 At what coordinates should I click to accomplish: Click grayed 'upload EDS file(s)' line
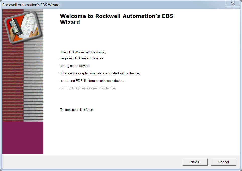point(88,88)
